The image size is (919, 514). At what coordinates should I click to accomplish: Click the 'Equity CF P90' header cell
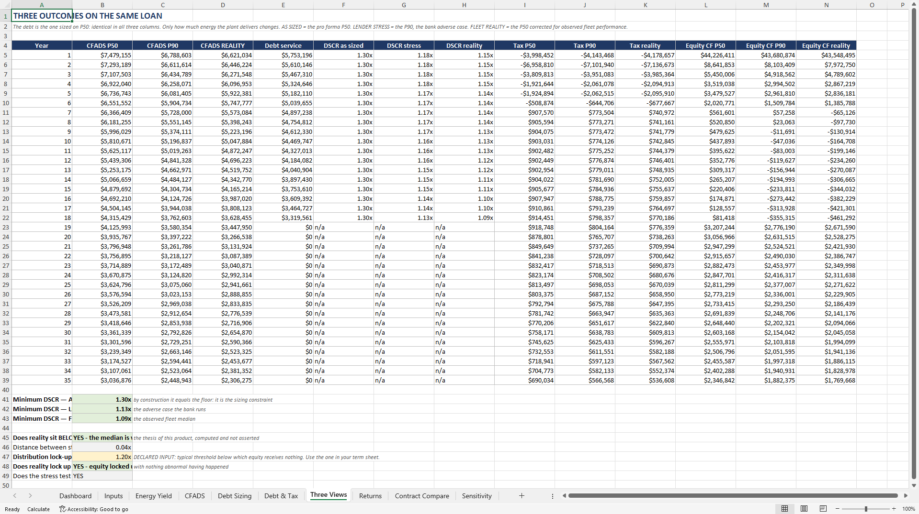(x=766, y=45)
